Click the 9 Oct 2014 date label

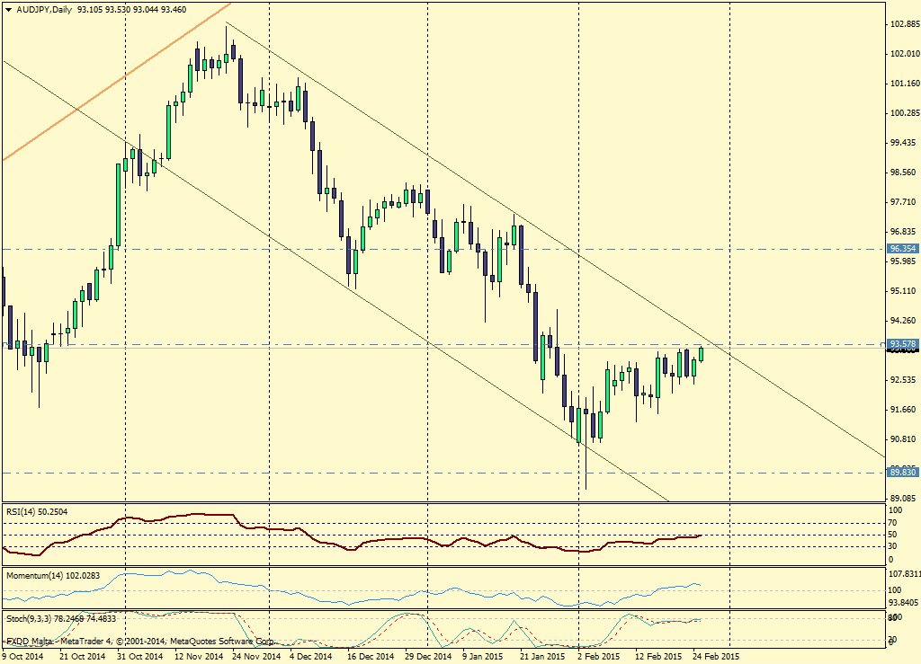[22, 657]
